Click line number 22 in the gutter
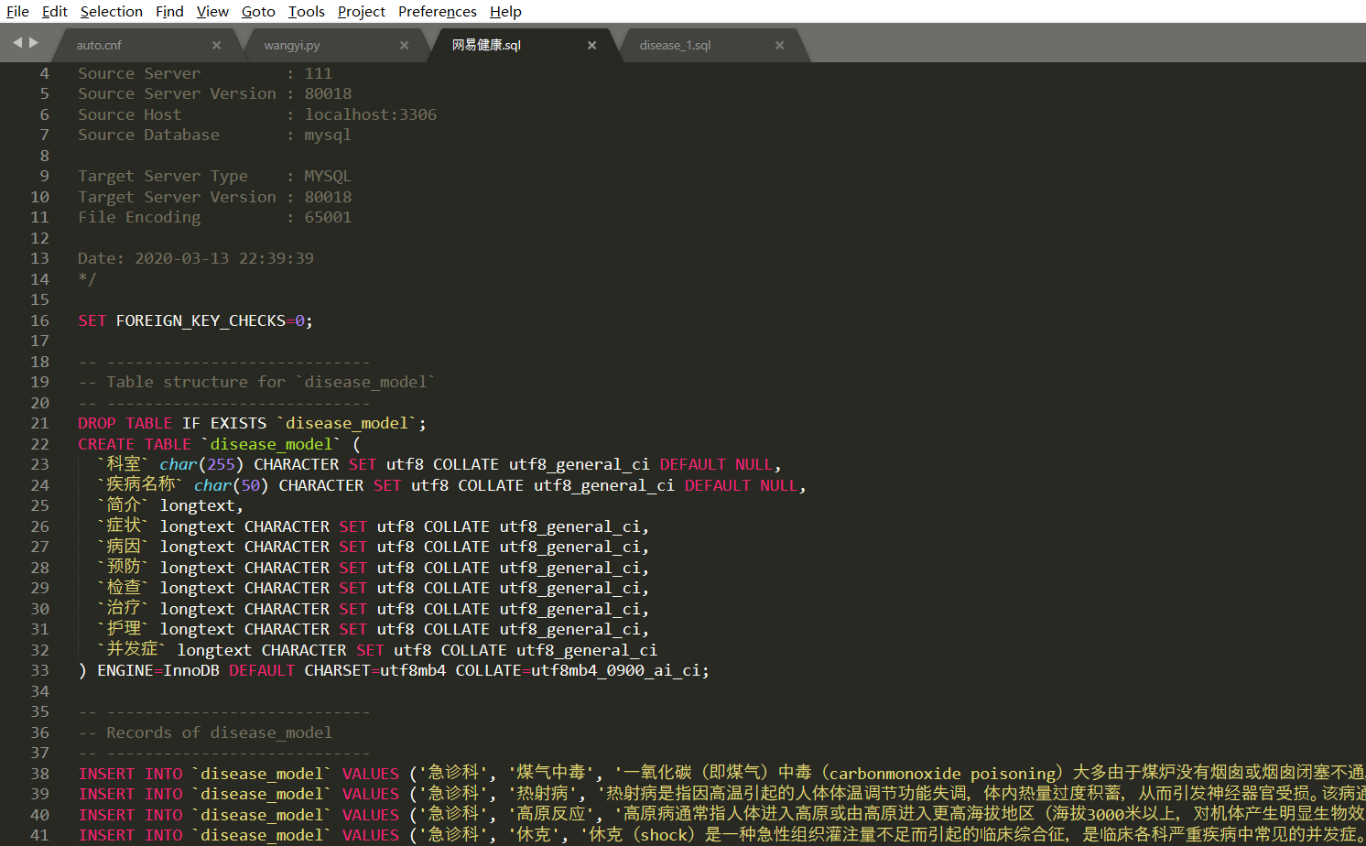This screenshot has width=1366, height=846. 39,444
